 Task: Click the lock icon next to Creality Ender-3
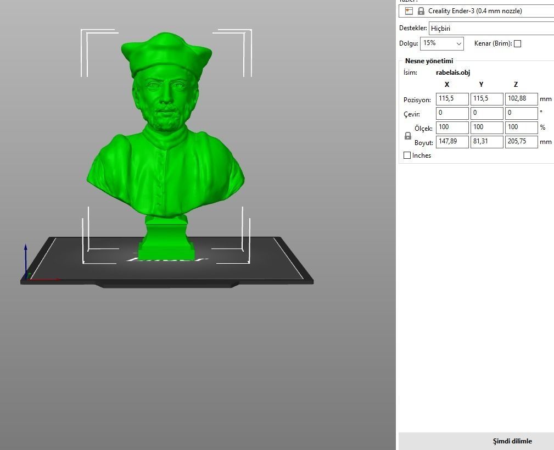click(421, 11)
